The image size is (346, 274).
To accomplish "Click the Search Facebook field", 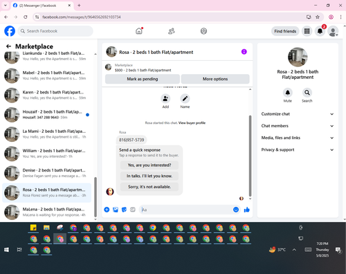I will 55,31.
